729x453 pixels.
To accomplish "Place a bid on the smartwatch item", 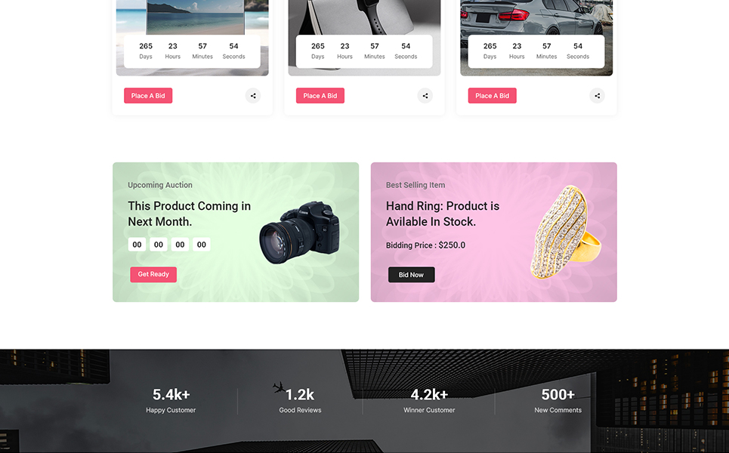I will 320,96.
